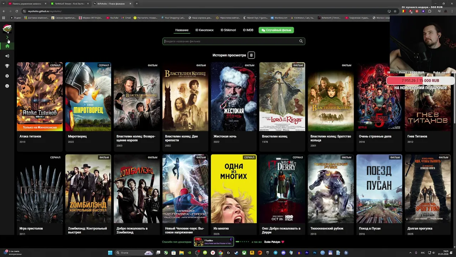Click the Случайный фильм button

pos(276,30)
